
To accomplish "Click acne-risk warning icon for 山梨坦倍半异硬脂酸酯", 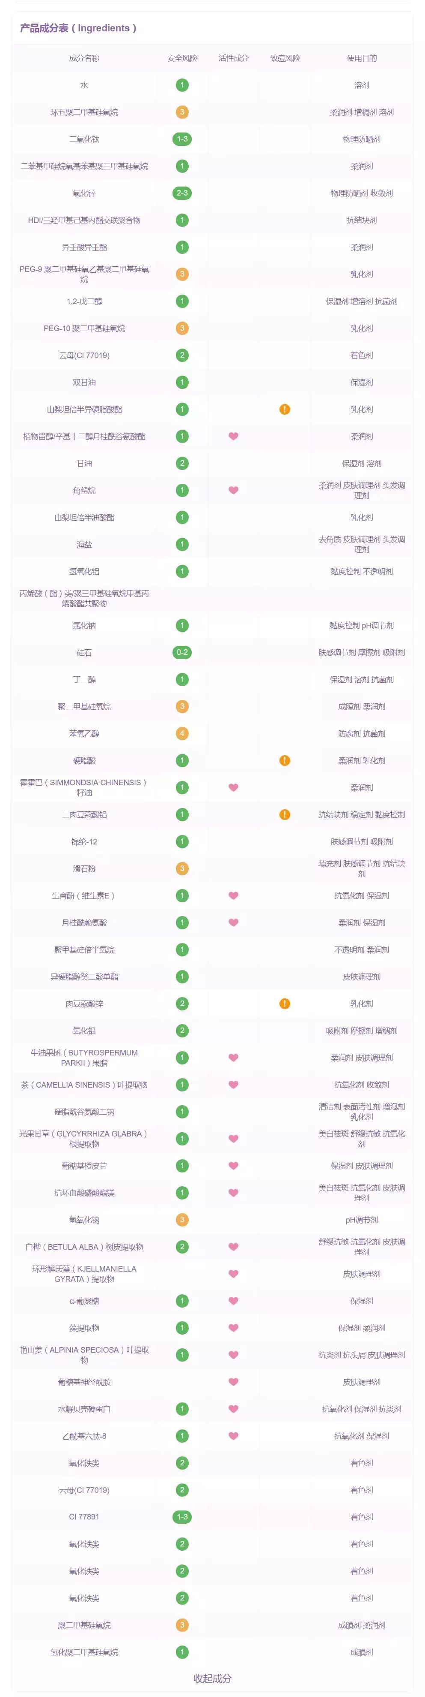I will click(284, 409).
